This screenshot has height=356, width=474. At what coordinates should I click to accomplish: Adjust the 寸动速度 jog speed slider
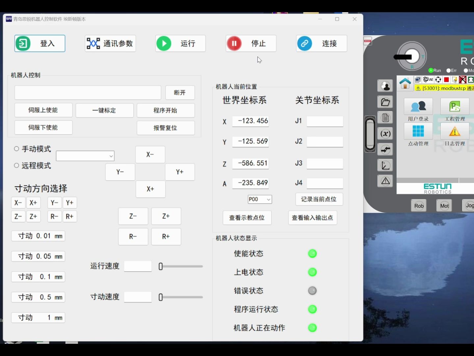(x=181, y=297)
